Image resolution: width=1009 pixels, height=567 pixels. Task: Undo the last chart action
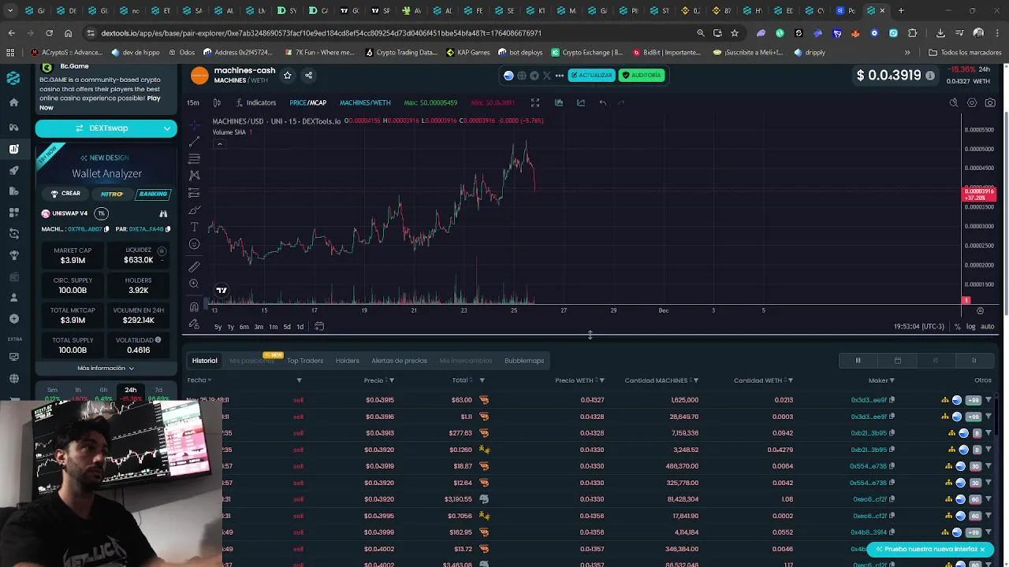(602, 102)
